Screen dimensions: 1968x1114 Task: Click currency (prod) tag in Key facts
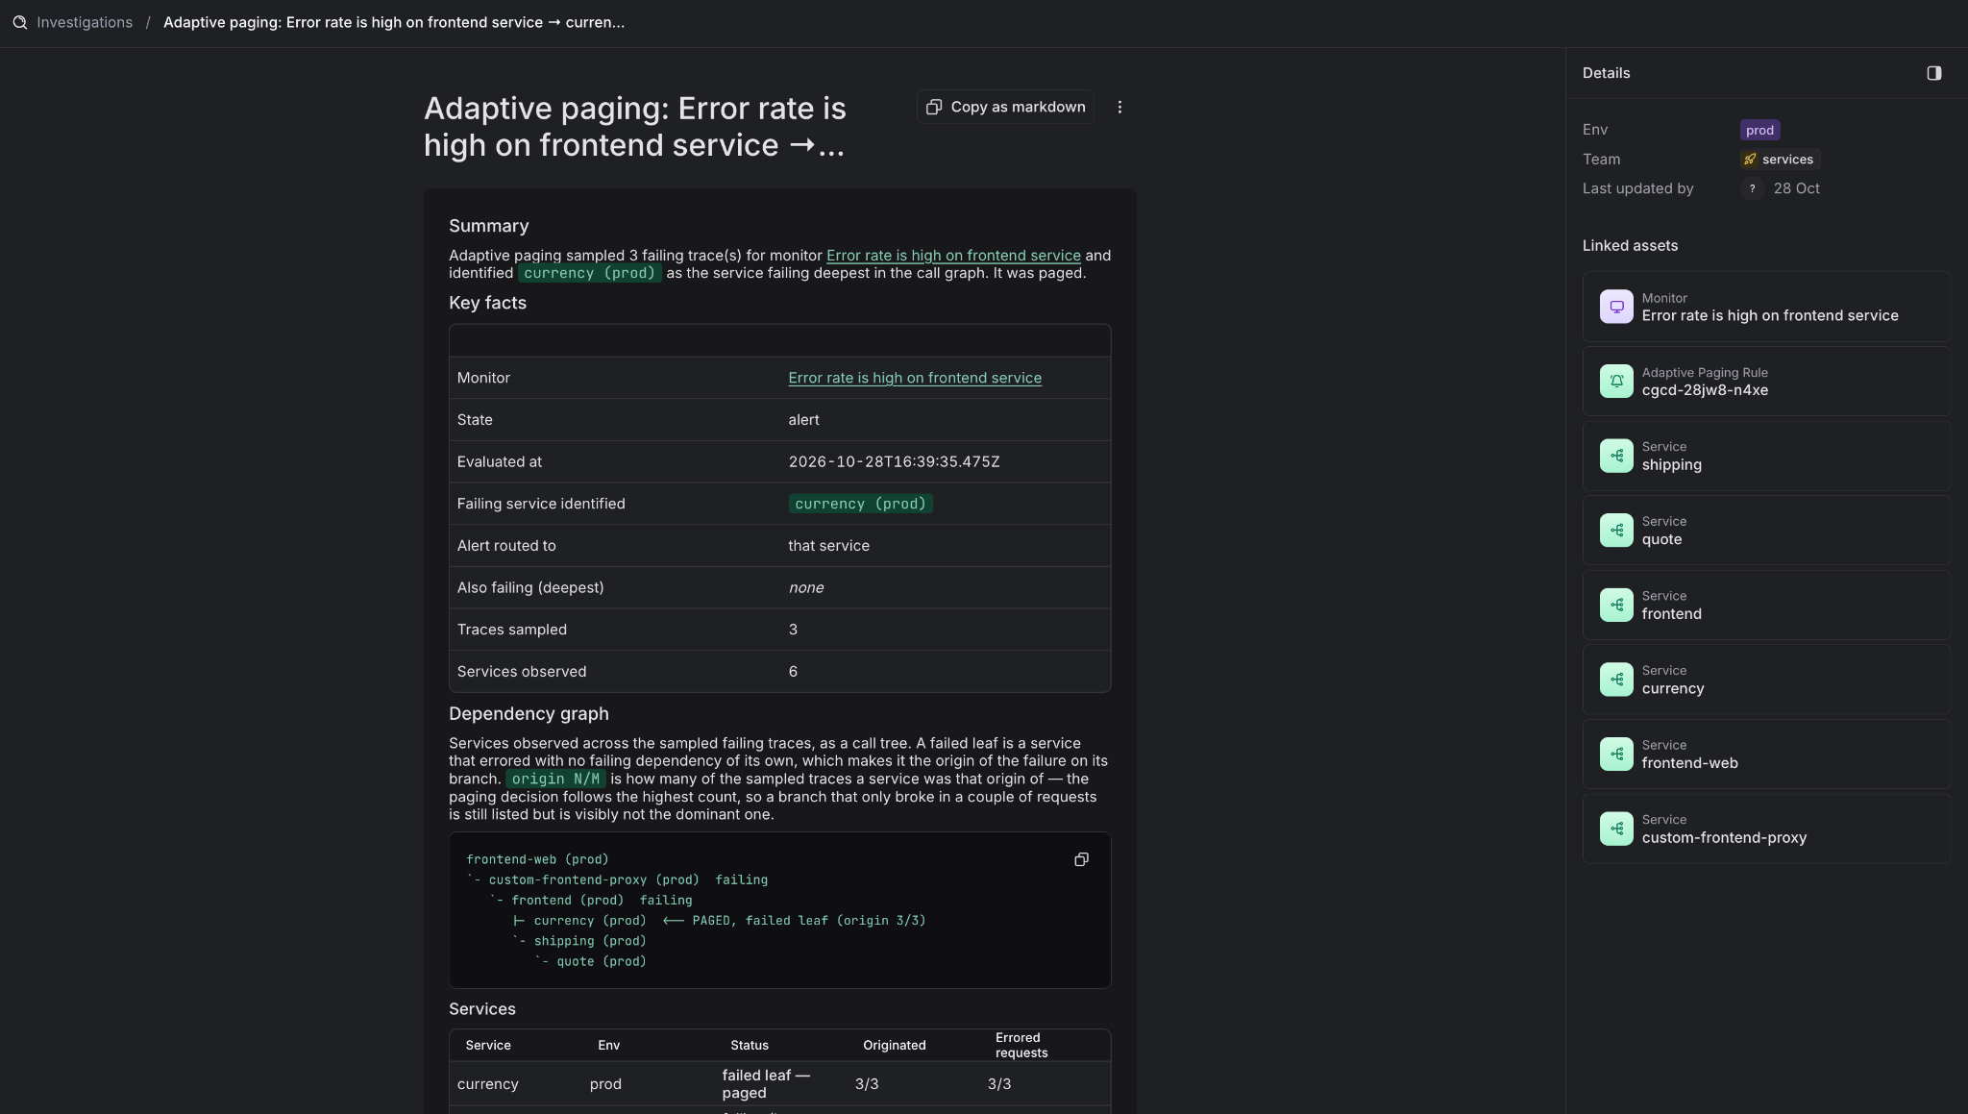point(860,504)
